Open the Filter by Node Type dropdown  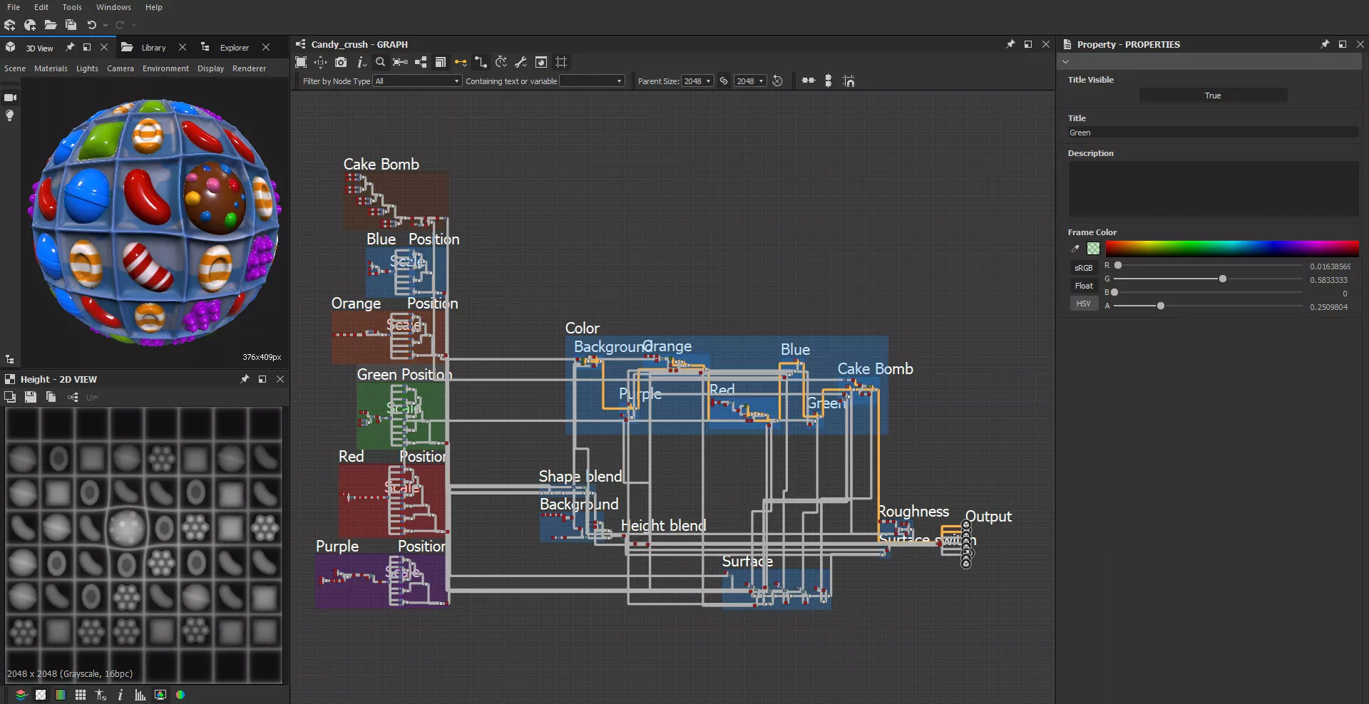pos(417,81)
